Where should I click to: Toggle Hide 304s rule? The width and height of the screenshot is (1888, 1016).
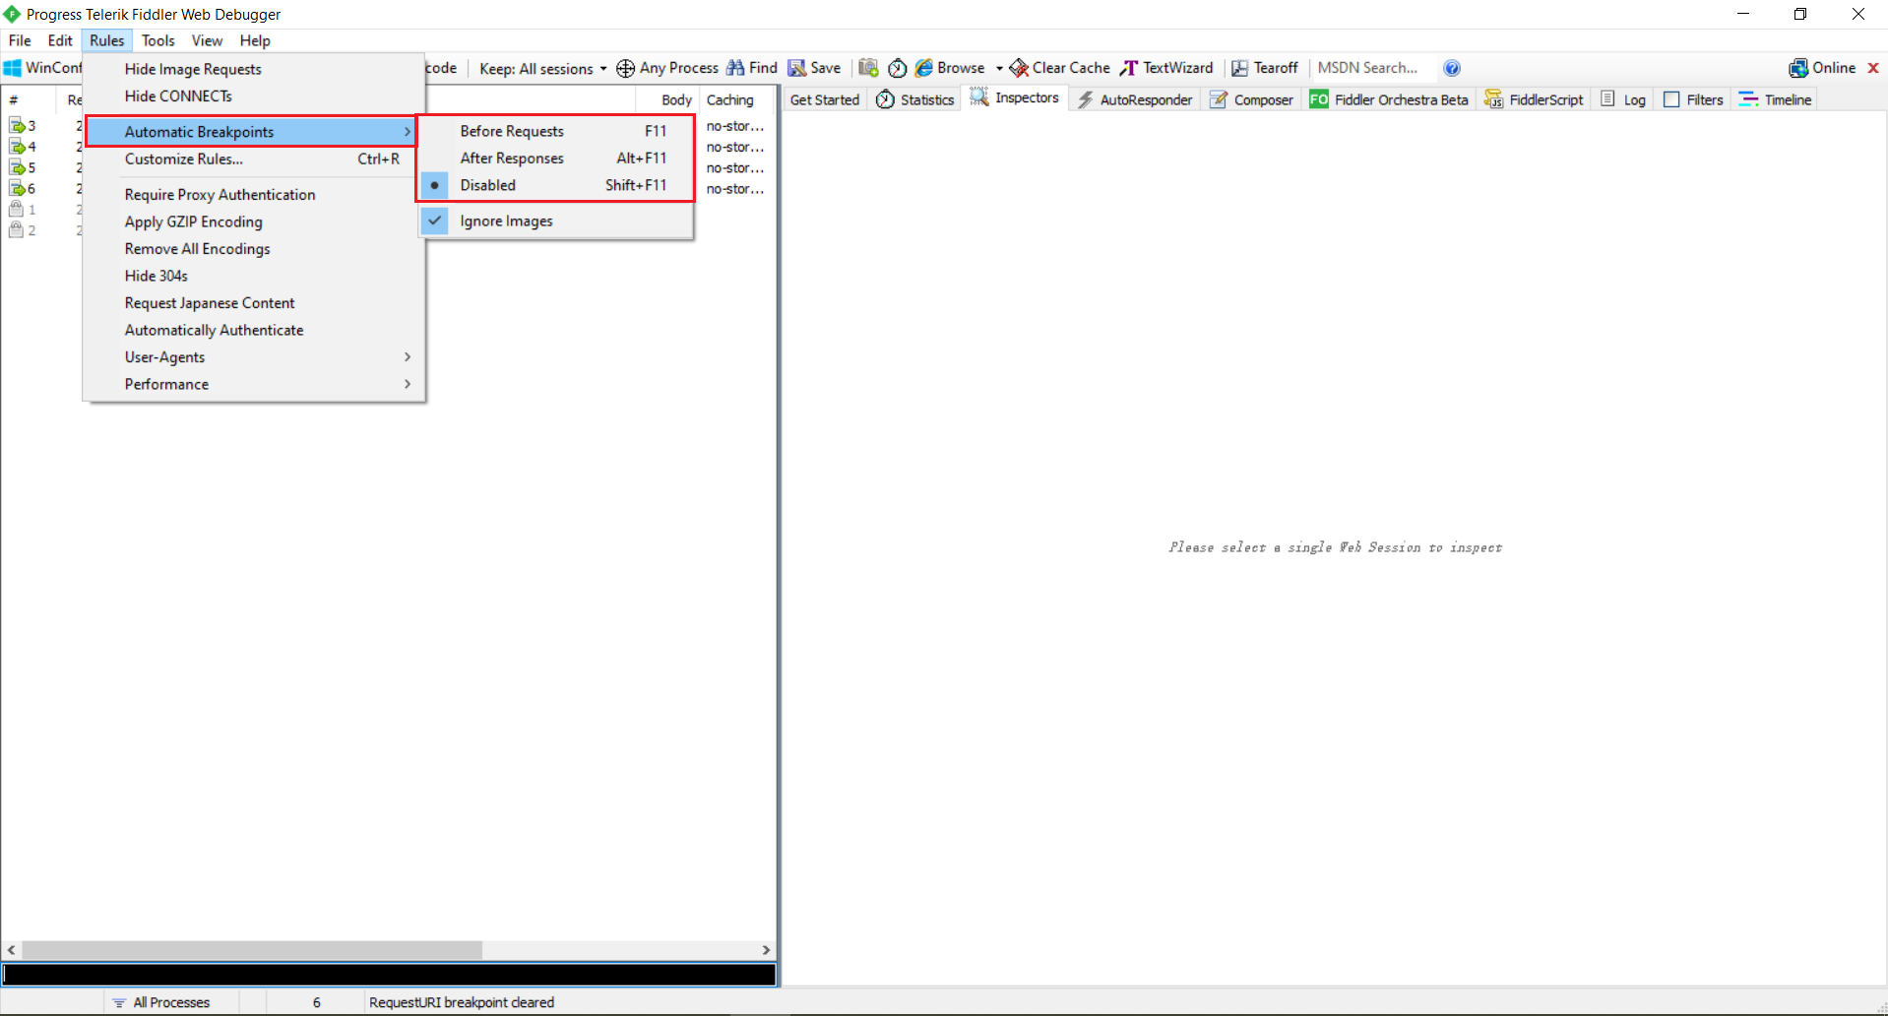coord(254,276)
